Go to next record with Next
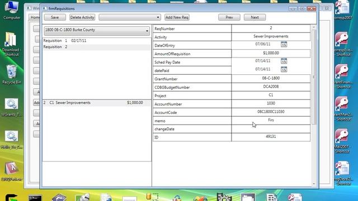This screenshot has height=201, width=358. point(255,17)
